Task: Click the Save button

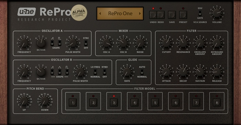Action: pos(172,15)
